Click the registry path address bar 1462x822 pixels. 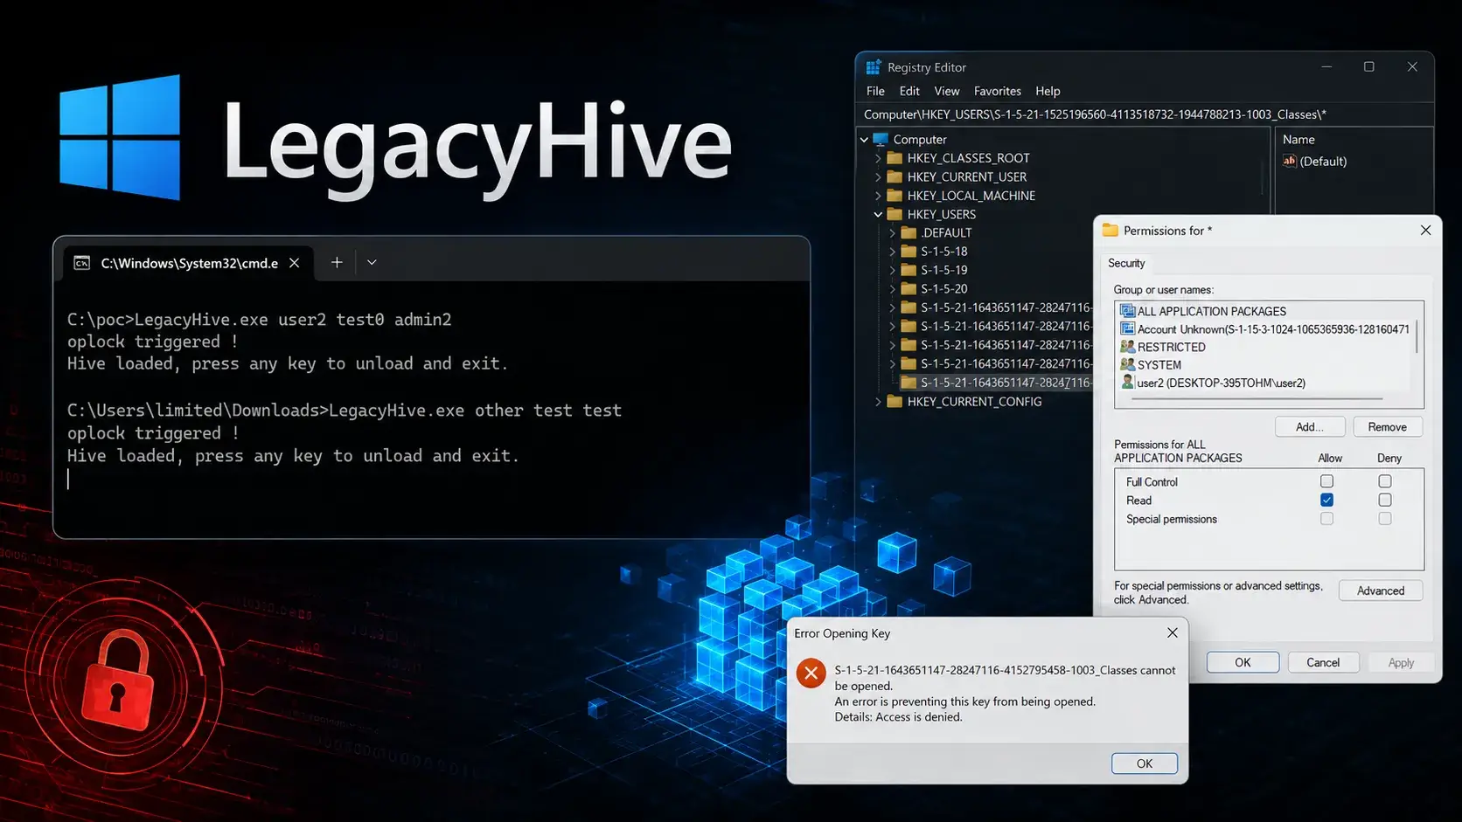pos(1144,114)
